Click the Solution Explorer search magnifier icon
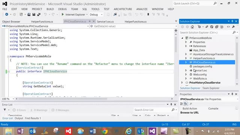The image size is (240, 135). [x=234, y=33]
